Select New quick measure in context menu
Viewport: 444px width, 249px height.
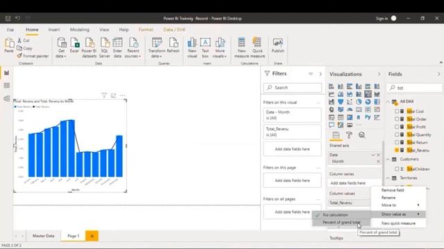coord(398,223)
